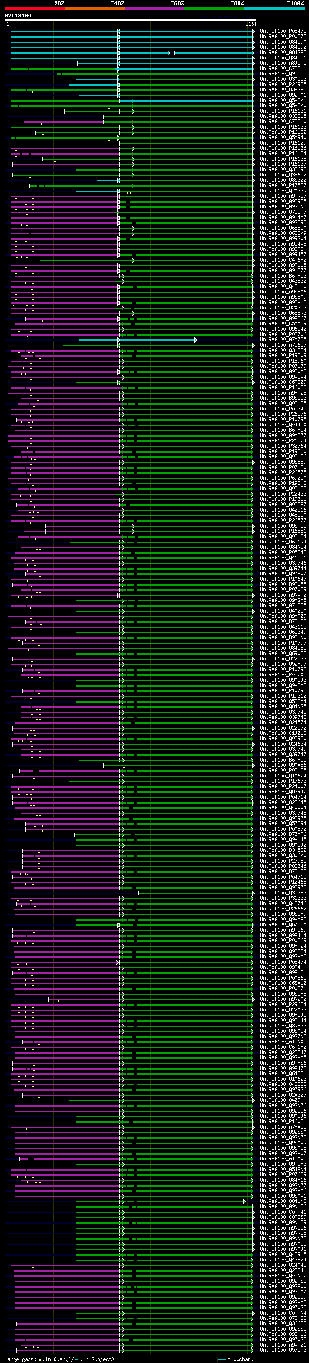Screen dimensions: 309x1363
Task: Select the UniRef100_Q9AQX3 label
Action: (282, 685)
